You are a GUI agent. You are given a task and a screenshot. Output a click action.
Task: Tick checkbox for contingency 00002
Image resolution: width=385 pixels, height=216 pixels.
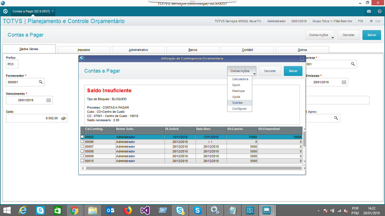pos(82,137)
